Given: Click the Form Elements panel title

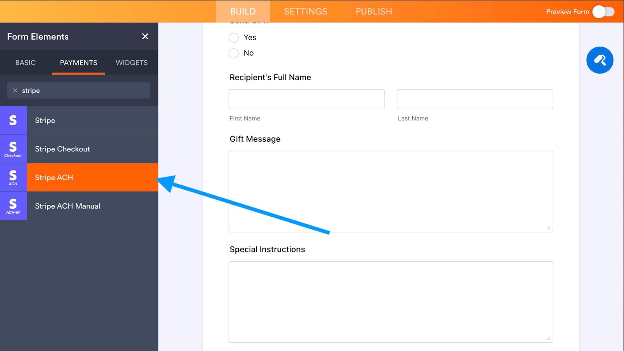Looking at the screenshot, I should click(x=38, y=37).
